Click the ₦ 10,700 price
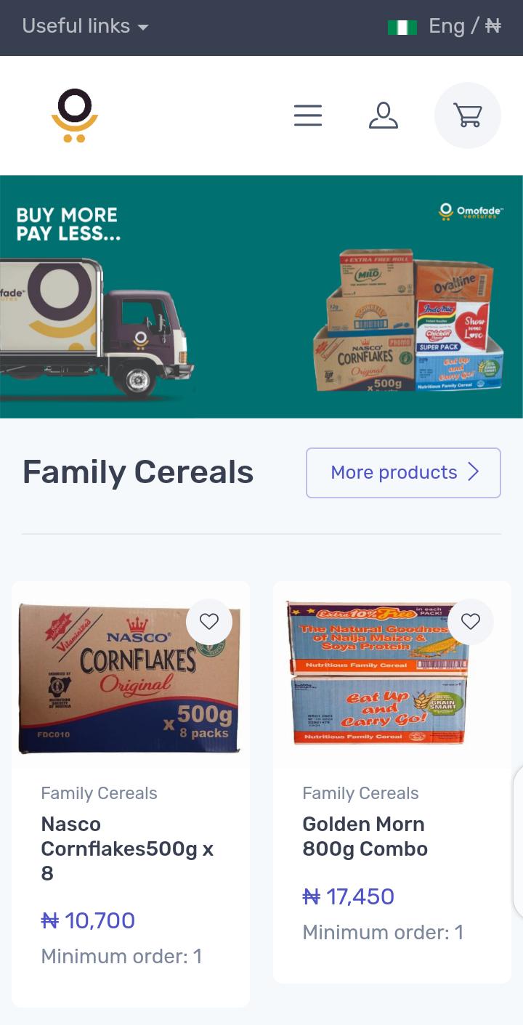Viewport: 523px width, 1025px height. [x=88, y=920]
